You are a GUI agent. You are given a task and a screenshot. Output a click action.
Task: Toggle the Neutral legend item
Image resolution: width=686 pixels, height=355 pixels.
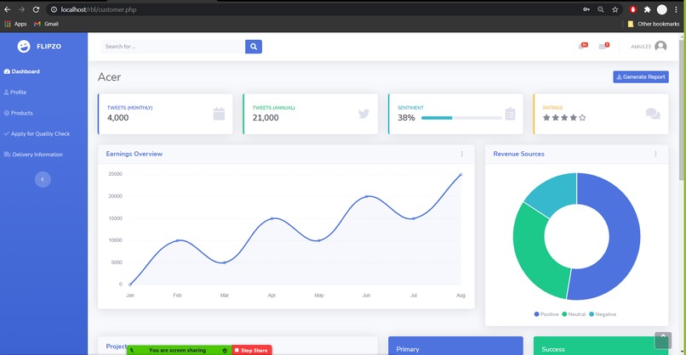pos(574,314)
